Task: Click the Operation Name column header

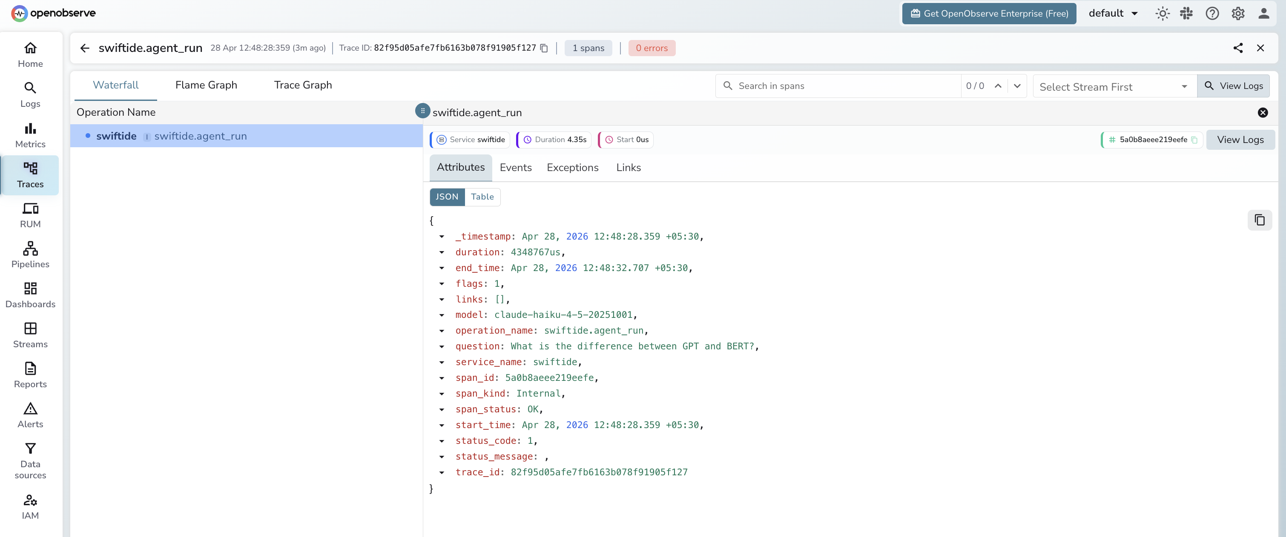Action: (116, 112)
